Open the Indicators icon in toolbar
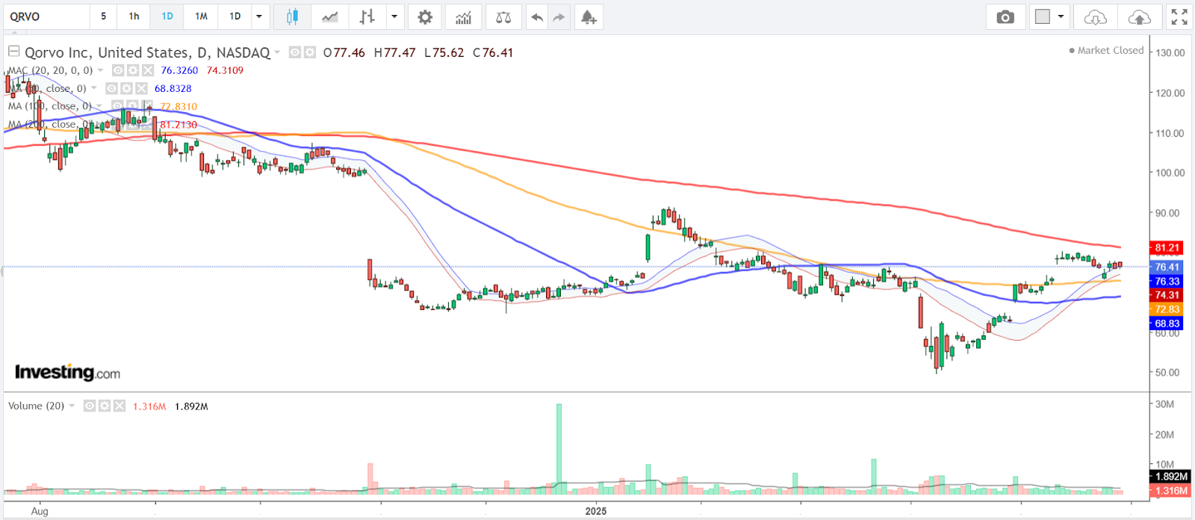1195x520 pixels. [463, 16]
